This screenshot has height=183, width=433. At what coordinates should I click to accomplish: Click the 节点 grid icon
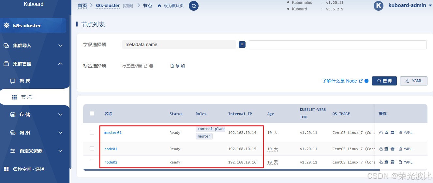pyautogui.click(x=14, y=97)
